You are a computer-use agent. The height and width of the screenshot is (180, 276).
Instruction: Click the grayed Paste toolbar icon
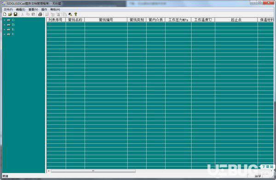tap(33, 14)
